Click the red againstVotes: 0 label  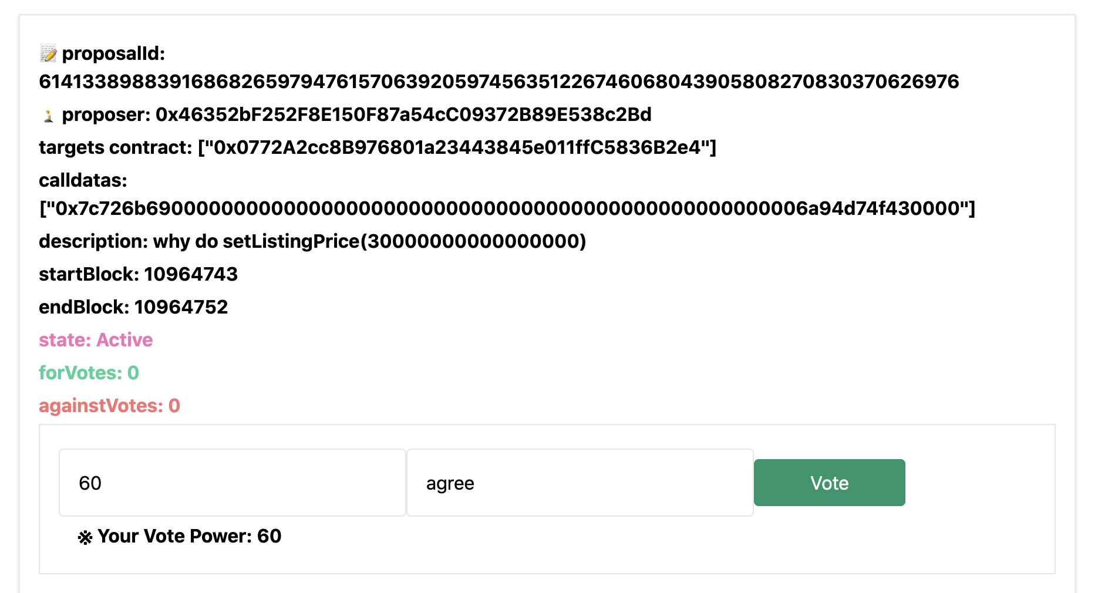click(109, 406)
